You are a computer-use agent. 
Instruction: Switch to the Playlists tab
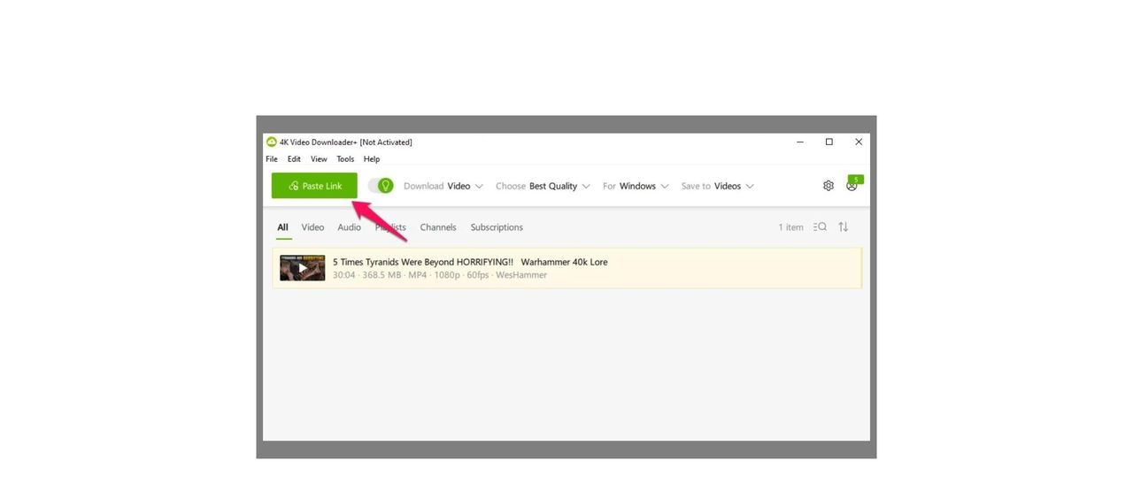point(390,227)
